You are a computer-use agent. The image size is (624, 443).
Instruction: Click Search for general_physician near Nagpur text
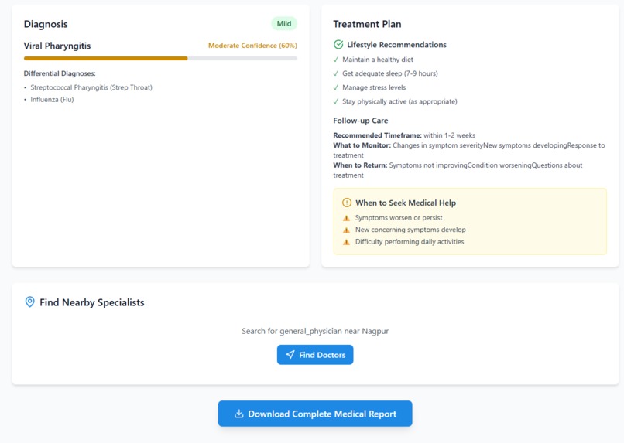click(315, 331)
